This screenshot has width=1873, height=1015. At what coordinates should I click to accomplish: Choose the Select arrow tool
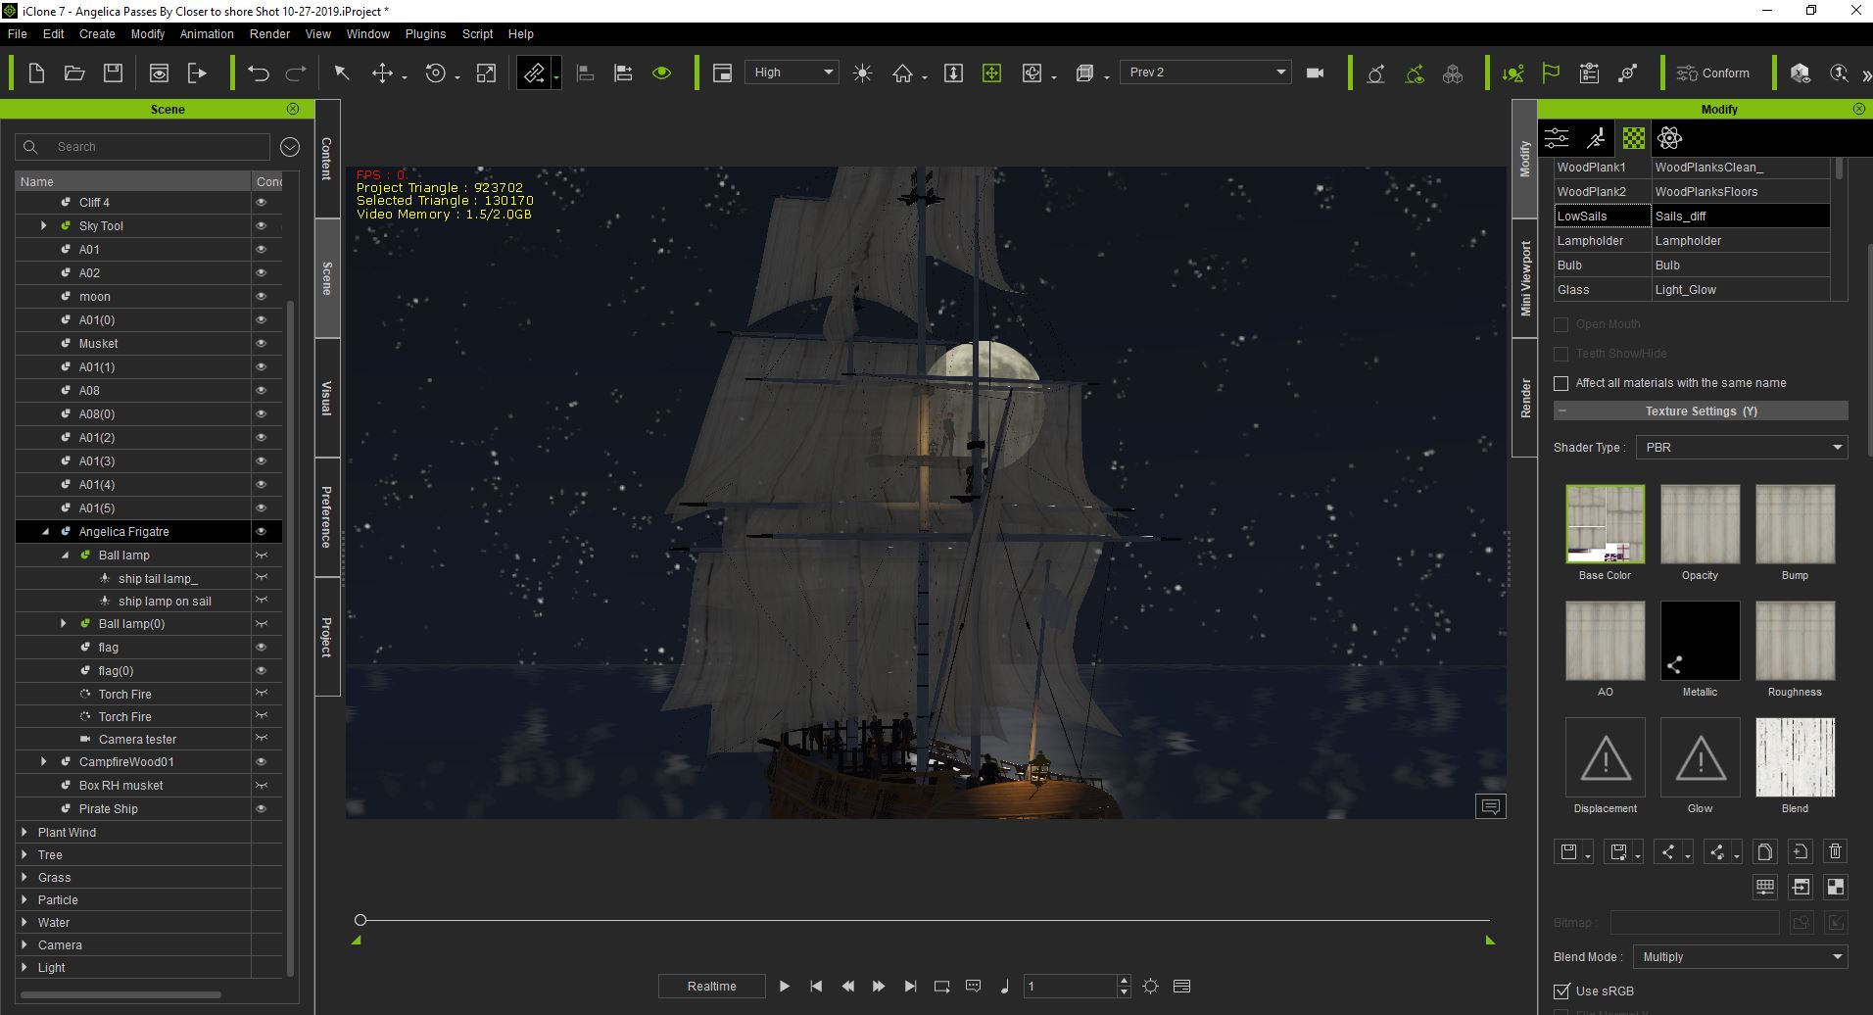click(x=342, y=72)
